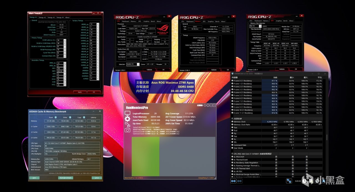Image resolution: width=355 pixels, height=192 pixels.
Task: Open the Slot #1 dropdown in CPU-Z SPD window
Action: pyautogui.click(x=260, y=26)
